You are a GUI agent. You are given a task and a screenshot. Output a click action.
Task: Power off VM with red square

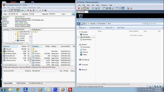79,8
